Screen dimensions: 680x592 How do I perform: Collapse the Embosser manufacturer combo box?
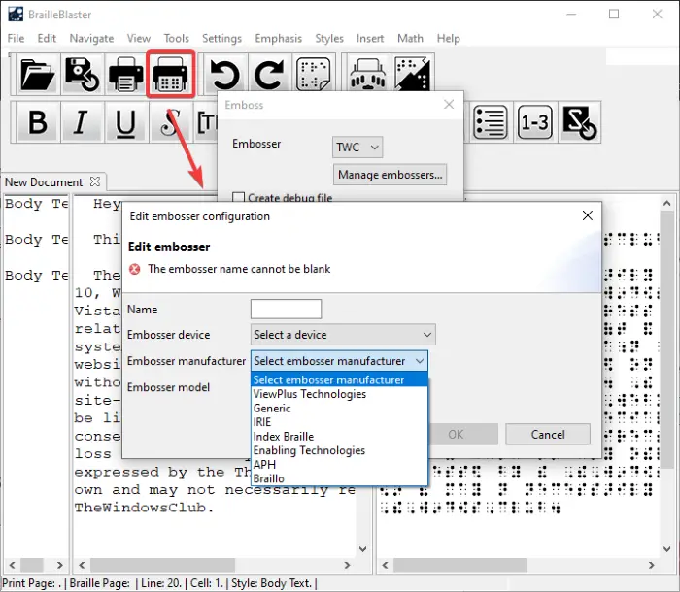(x=339, y=361)
